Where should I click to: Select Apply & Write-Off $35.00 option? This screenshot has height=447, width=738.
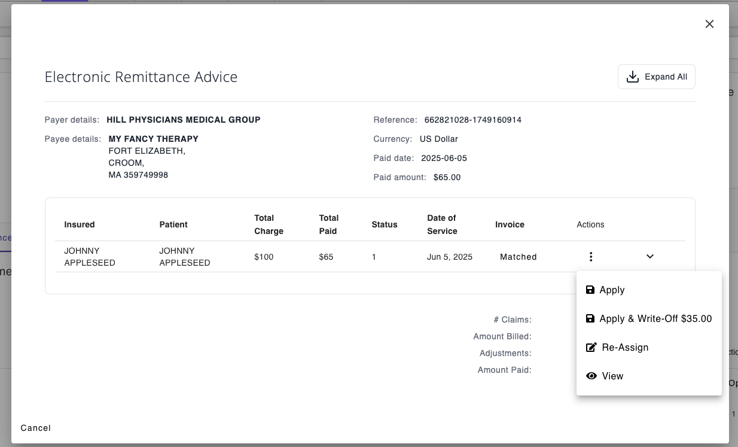point(655,319)
